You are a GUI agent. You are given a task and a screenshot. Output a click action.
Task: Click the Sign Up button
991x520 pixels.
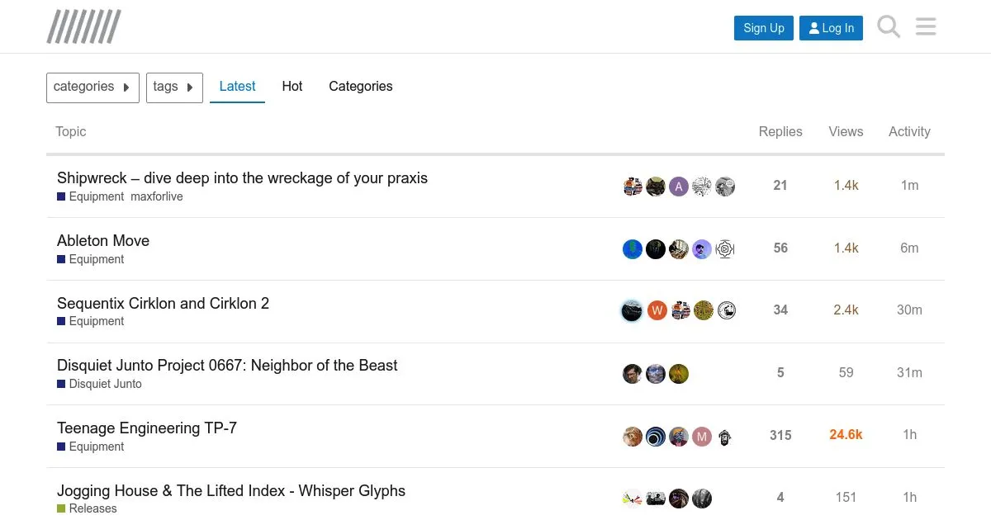(x=764, y=28)
